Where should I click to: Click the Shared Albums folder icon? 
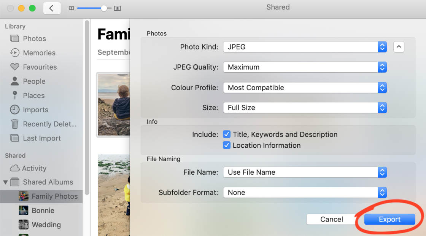pos(15,182)
